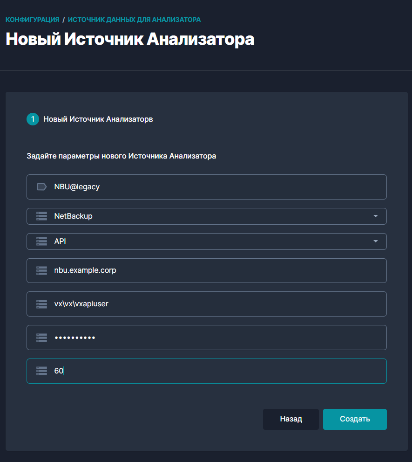Focus the NBU@legacy name field

(x=214, y=187)
